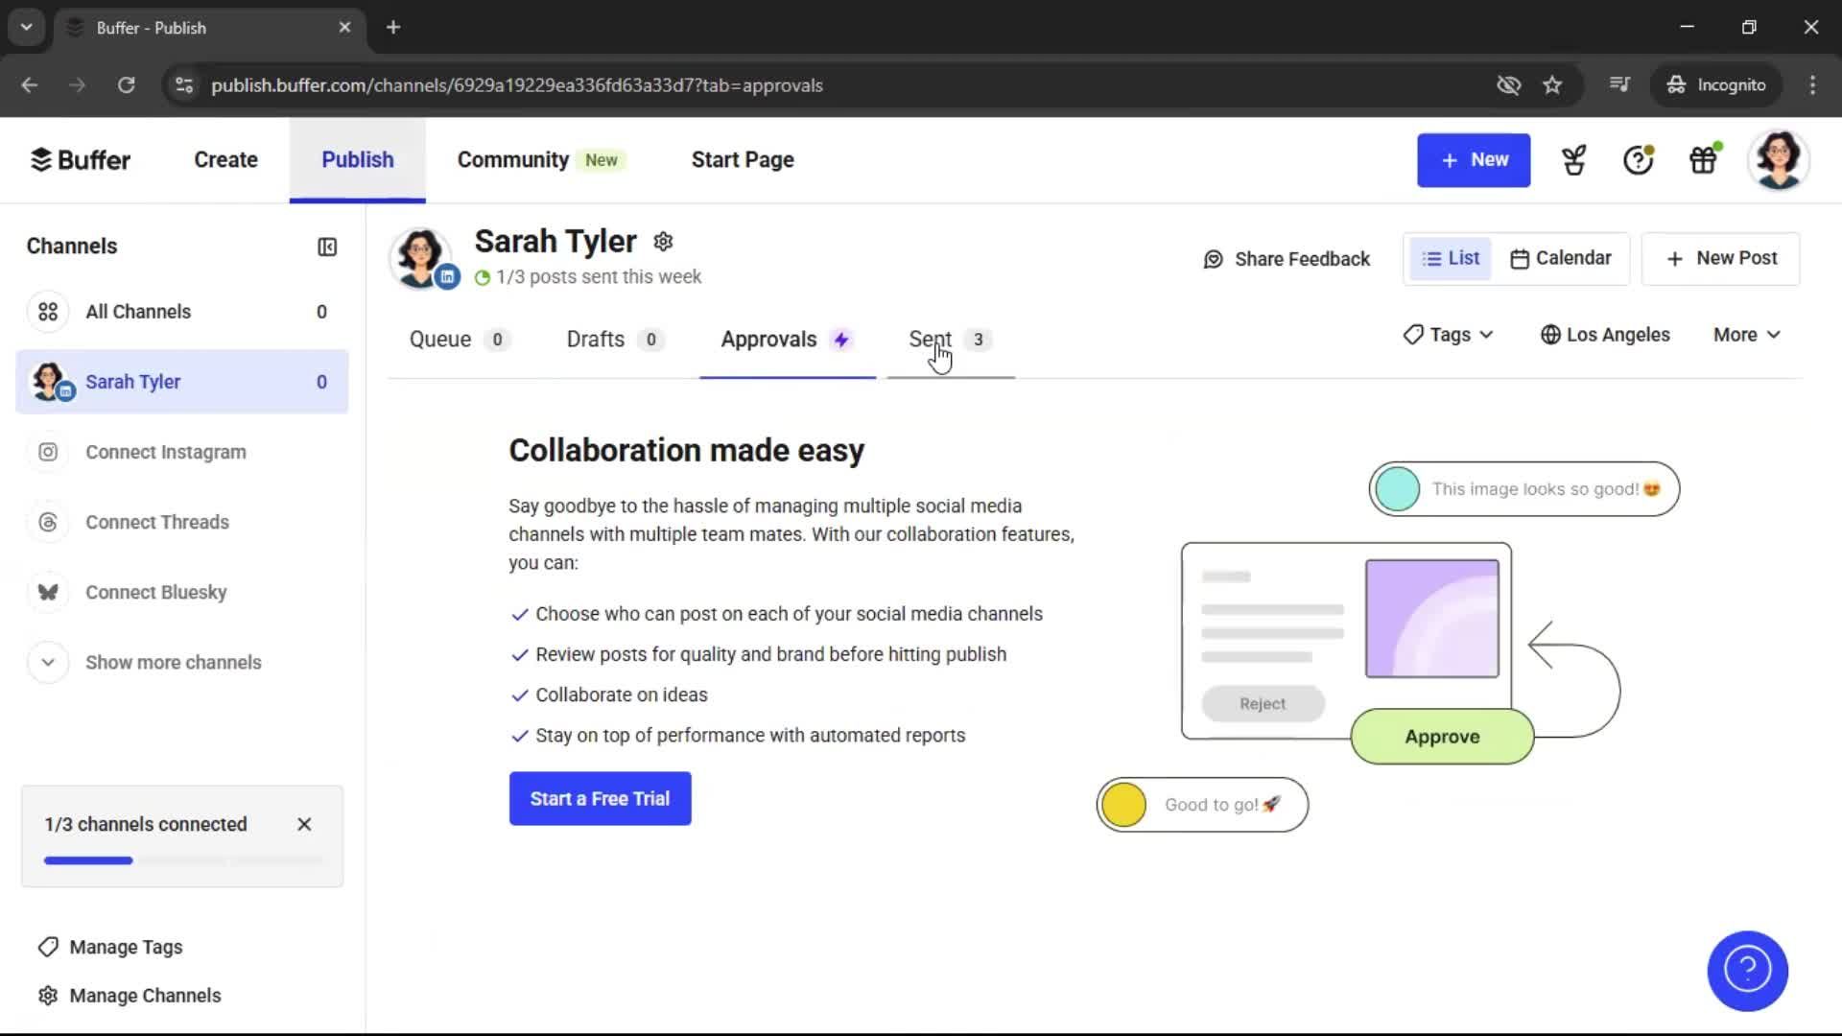The image size is (1842, 1036).
Task: Open Sarah Tyler's channel settings gear
Action: (x=663, y=241)
